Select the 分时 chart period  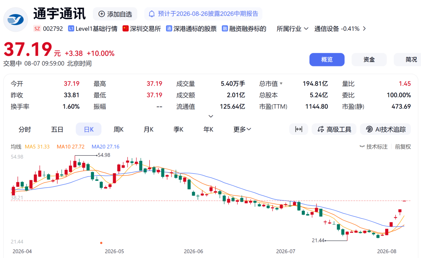(25, 130)
